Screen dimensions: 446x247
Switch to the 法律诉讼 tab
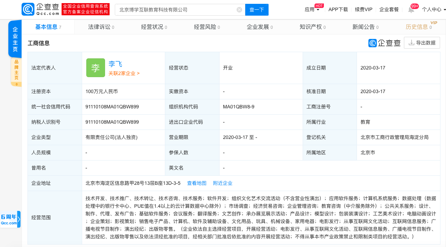(x=101, y=27)
